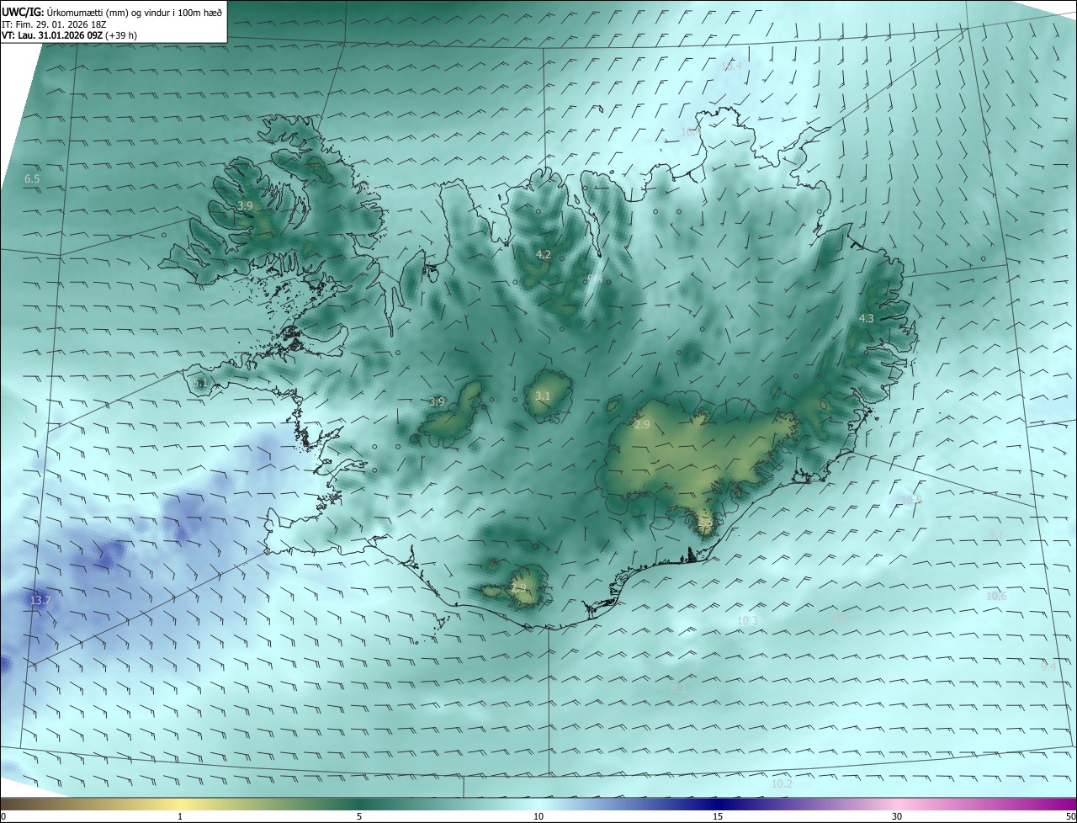Click the 6.5 value over the northwest sea
This screenshot has width=1077, height=823.
tap(32, 179)
